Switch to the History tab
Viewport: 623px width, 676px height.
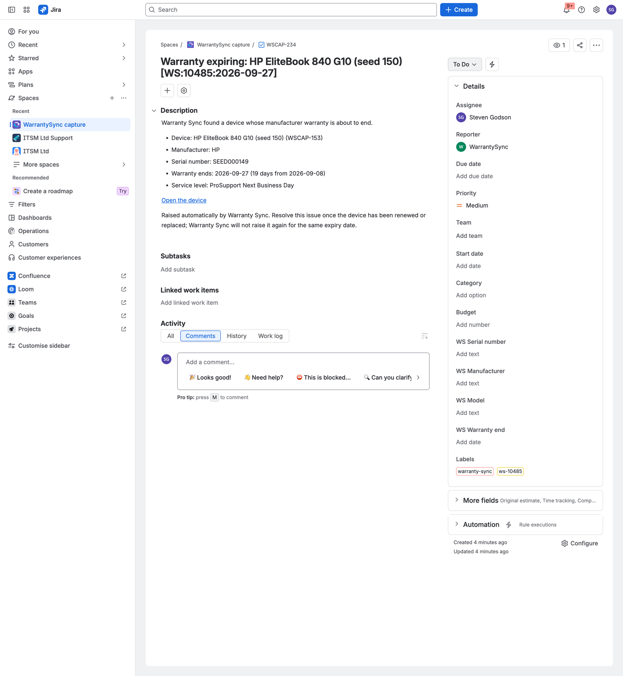click(237, 336)
